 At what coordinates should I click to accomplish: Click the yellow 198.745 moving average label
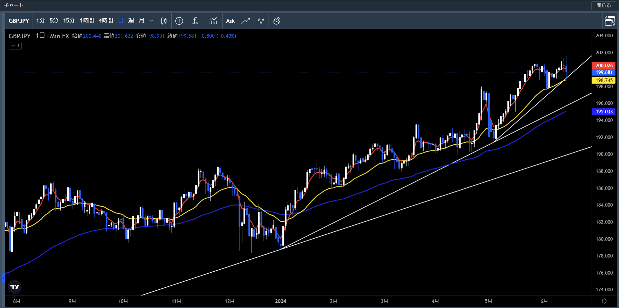click(604, 80)
